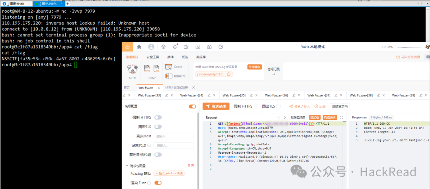Click 数据包扫描 packet scan button
The height and width of the screenshot is (189, 430).
(298, 118)
